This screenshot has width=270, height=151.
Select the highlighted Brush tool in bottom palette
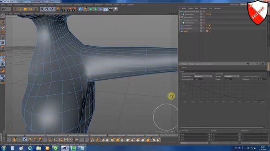coord(25,140)
